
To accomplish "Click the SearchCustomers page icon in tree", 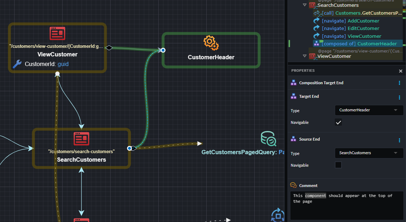I will pyautogui.click(x=312, y=5).
